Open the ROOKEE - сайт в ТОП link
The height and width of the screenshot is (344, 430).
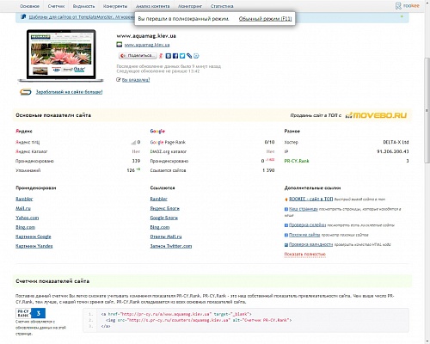pyautogui.click(x=311, y=199)
